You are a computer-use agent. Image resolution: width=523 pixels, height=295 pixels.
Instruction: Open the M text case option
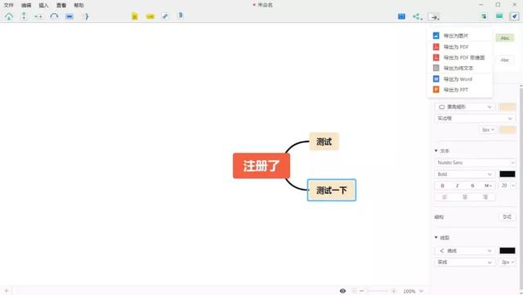(488, 185)
